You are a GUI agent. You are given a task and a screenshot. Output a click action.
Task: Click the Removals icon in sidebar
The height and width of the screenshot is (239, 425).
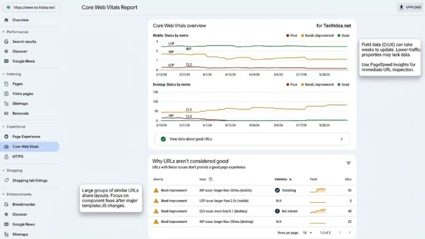(6, 114)
